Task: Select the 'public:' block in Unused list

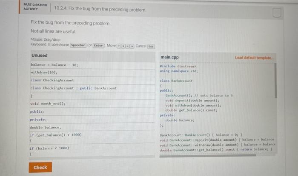Action: pyautogui.click(x=92, y=112)
